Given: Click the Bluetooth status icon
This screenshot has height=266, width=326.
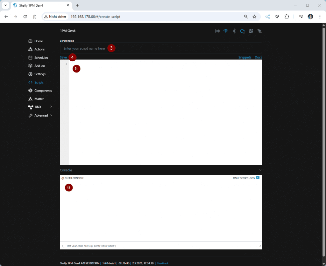Looking at the screenshot, I should (234, 31).
